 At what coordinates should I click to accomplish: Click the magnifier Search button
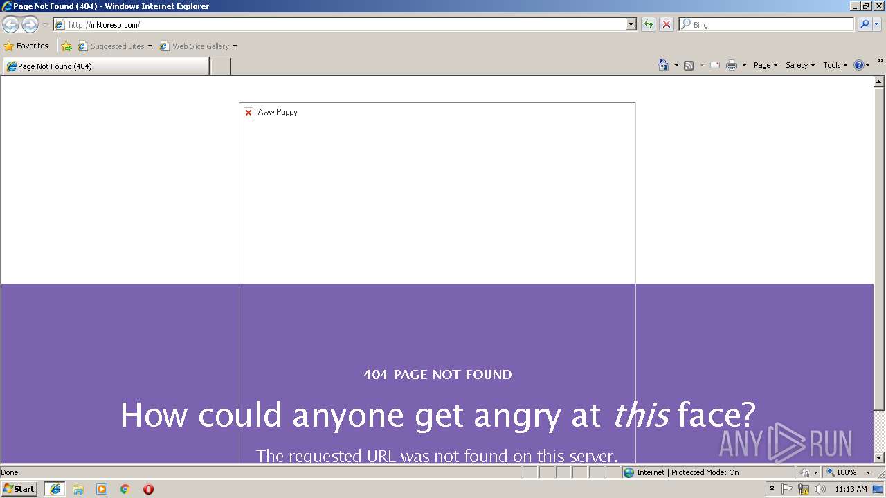[865, 24]
